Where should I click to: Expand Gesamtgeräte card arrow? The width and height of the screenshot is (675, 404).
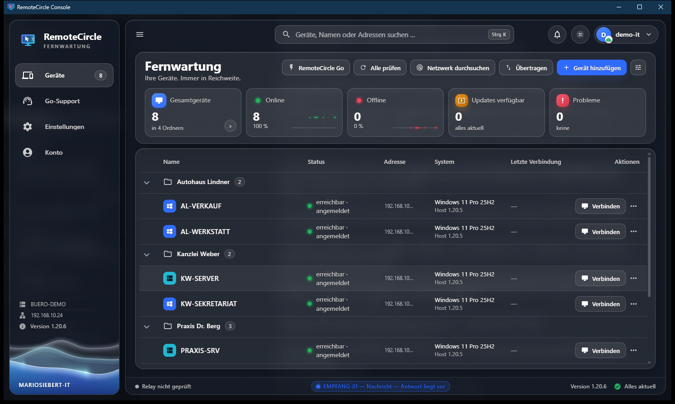pyautogui.click(x=230, y=126)
